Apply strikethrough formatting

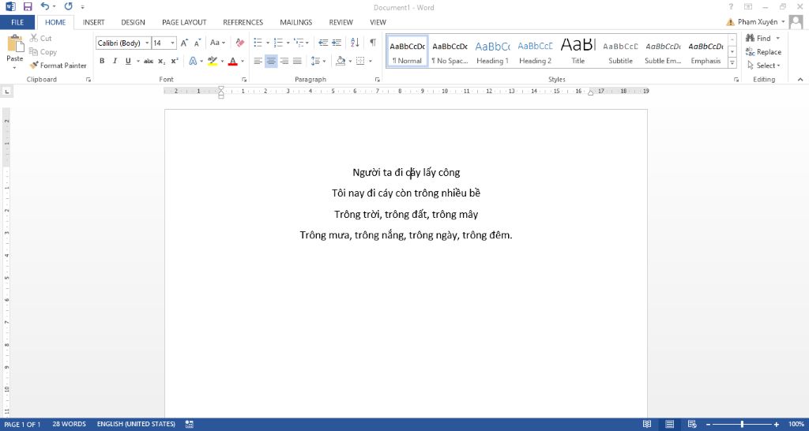coord(149,61)
